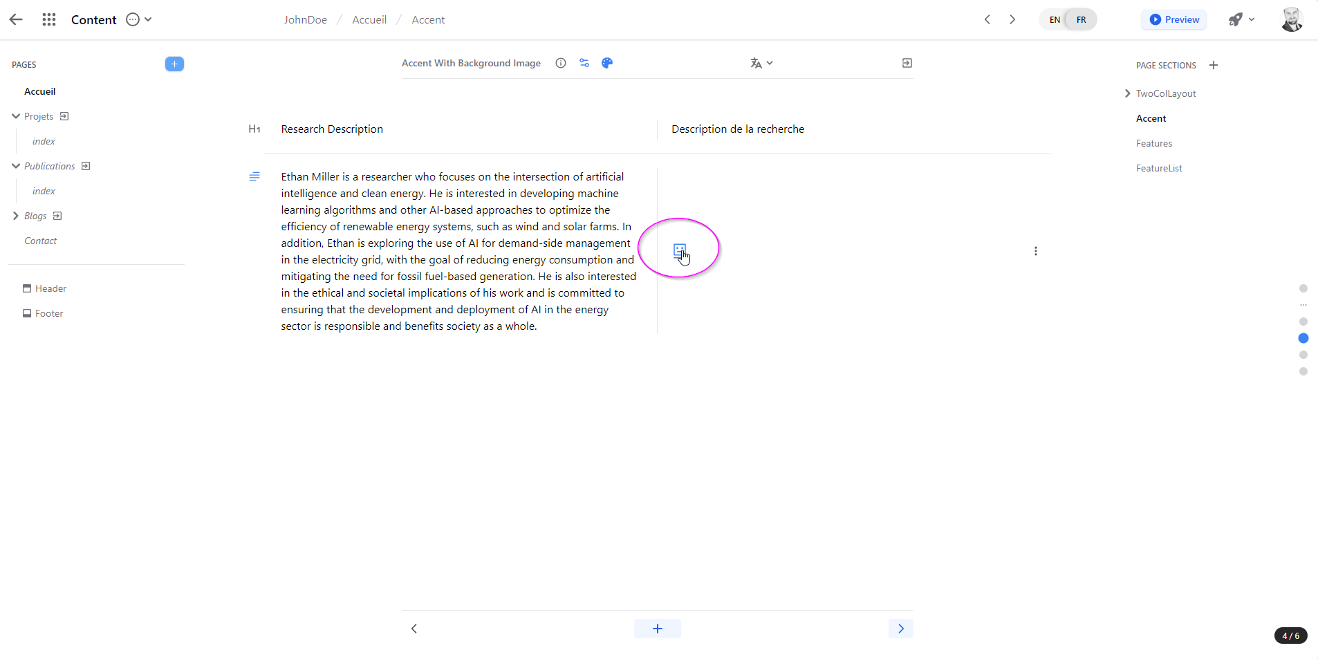Click the Preview button
The image size is (1318, 659).
[x=1173, y=19]
